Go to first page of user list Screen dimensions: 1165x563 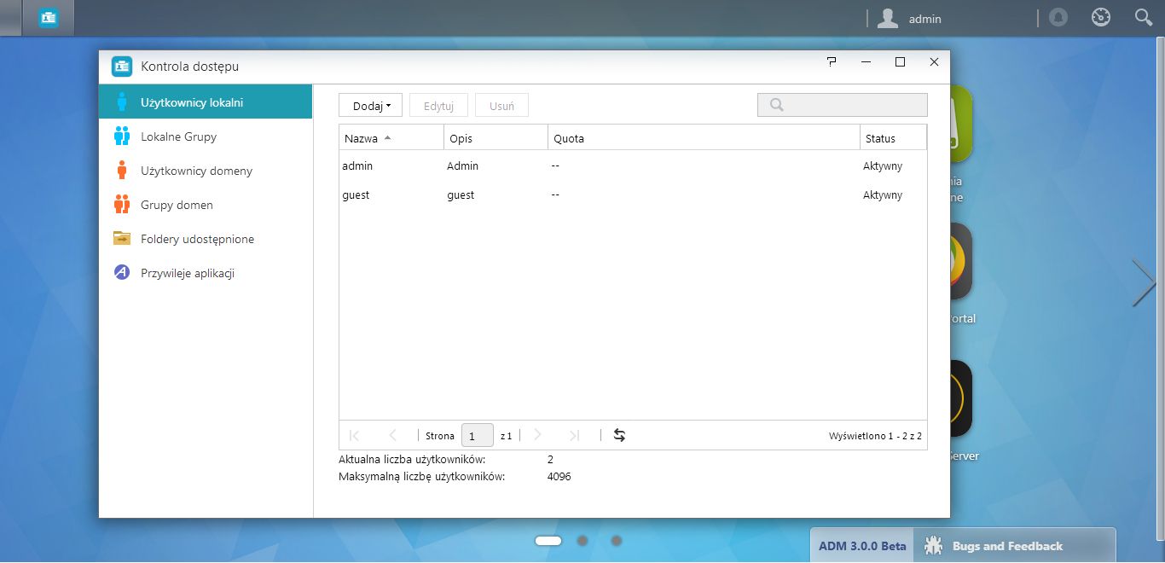coord(355,435)
